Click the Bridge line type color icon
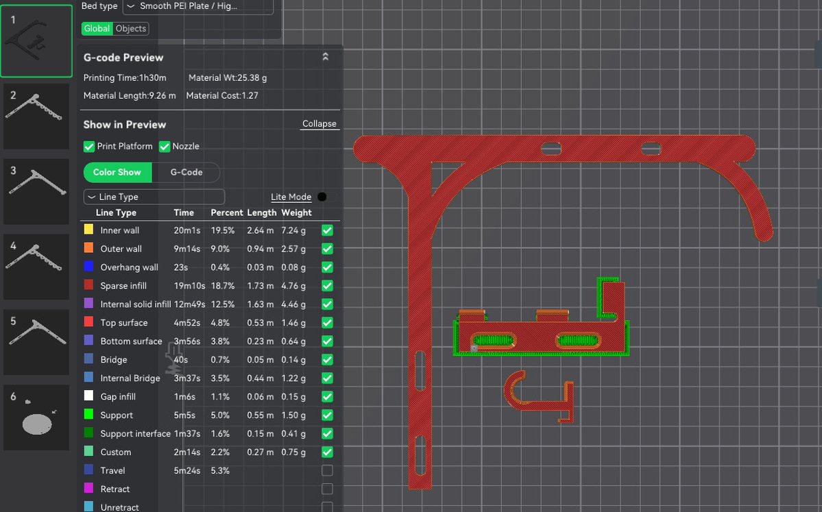This screenshot has height=512, width=822. [x=88, y=359]
